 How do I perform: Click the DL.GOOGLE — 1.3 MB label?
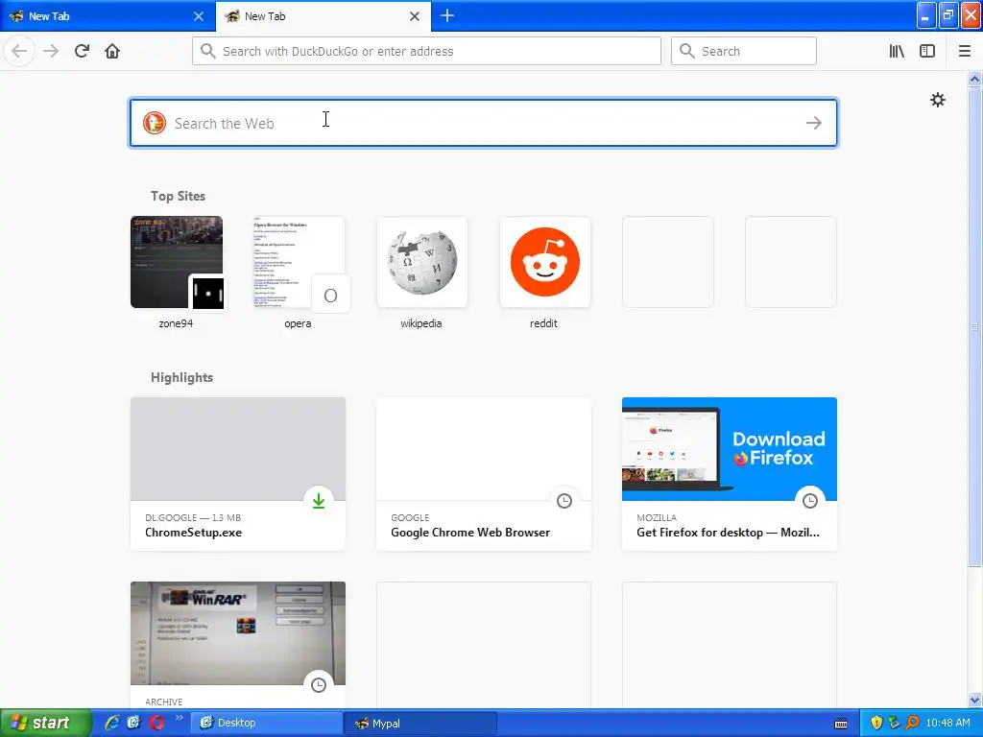[x=193, y=517]
